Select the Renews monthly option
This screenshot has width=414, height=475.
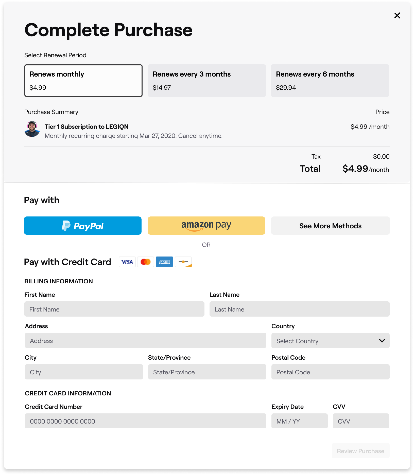(x=83, y=81)
